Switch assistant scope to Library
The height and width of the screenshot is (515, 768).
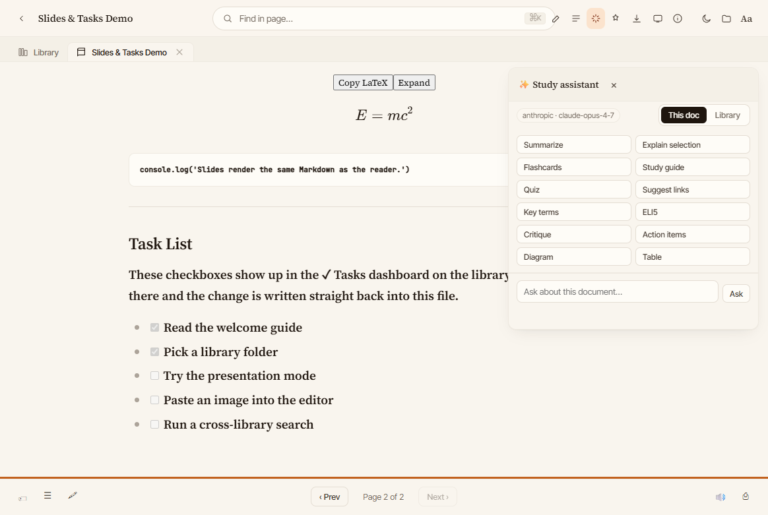tap(727, 115)
